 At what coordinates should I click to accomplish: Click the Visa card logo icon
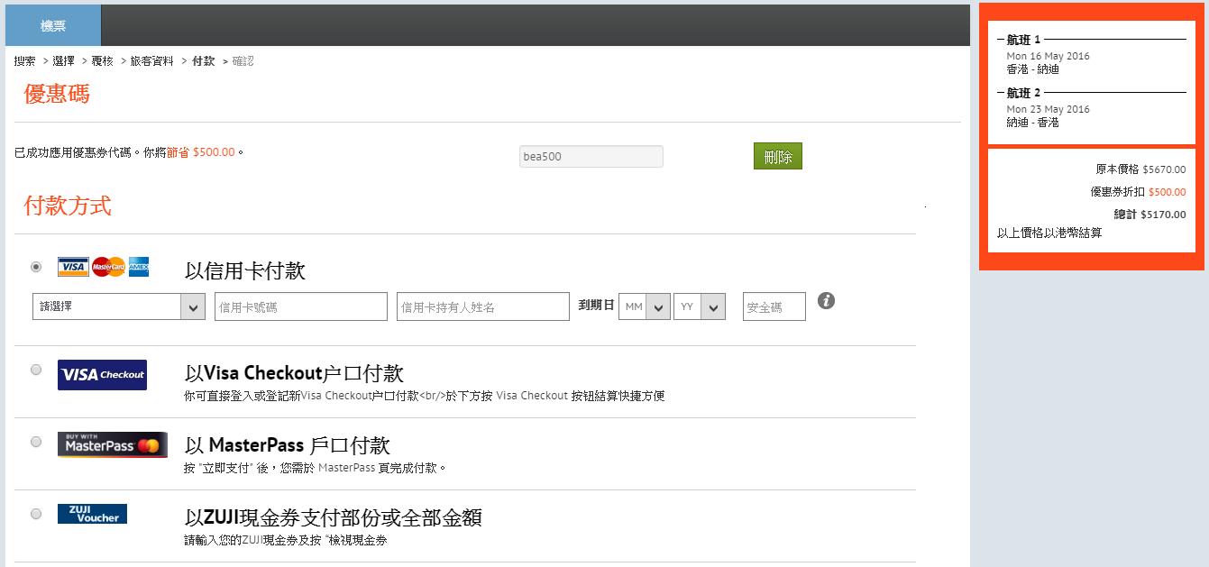[73, 267]
